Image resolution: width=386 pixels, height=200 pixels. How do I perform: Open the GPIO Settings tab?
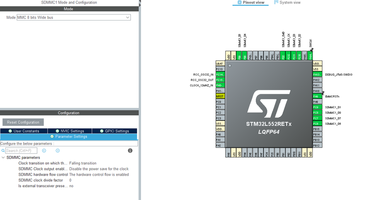click(114, 131)
